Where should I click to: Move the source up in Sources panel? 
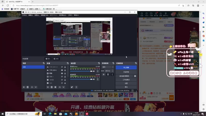(60, 87)
